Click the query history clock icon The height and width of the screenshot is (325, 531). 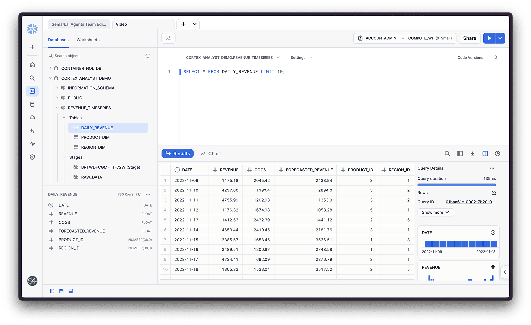point(497,153)
